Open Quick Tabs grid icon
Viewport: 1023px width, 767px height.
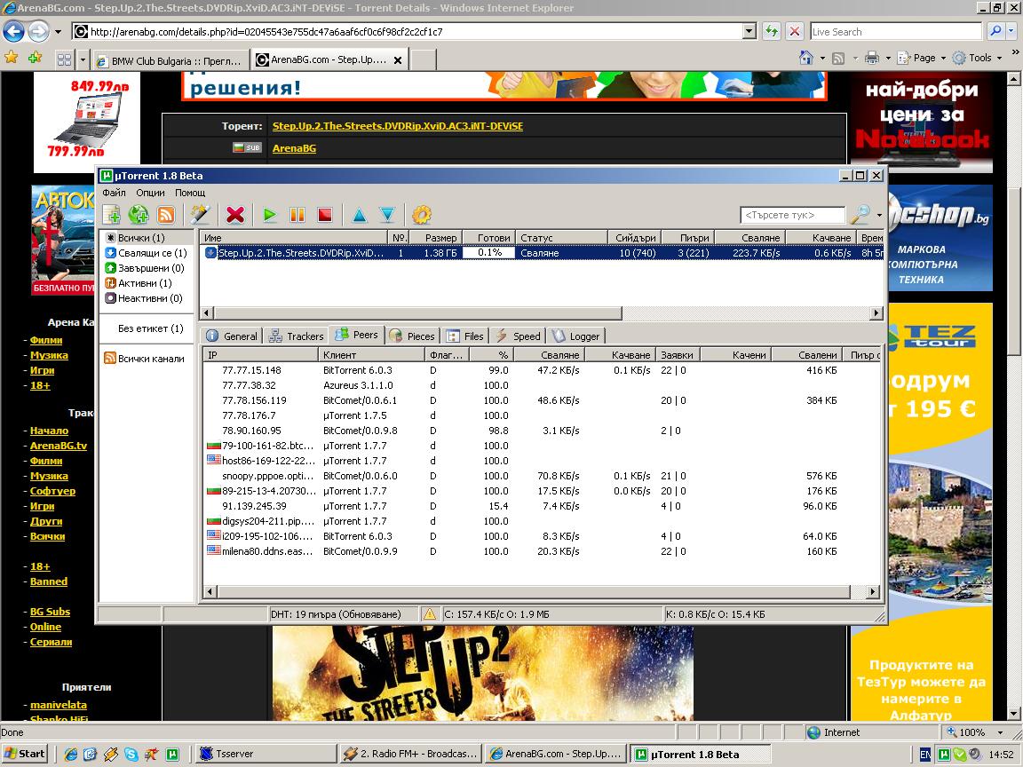click(x=64, y=60)
